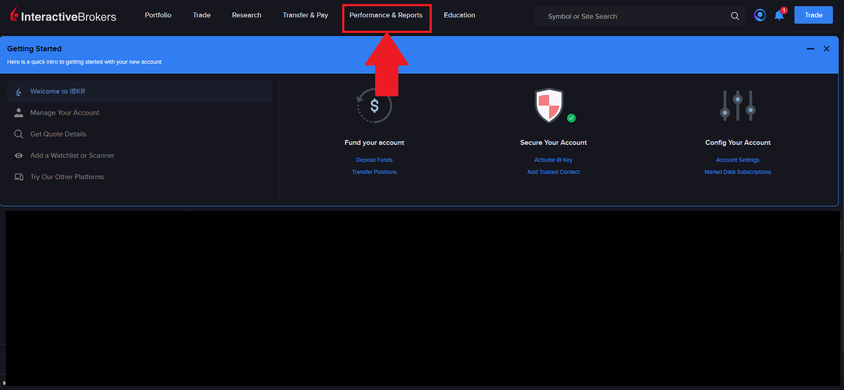The width and height of the screenshot is (844, 390).
Task: Open the Portfolio menu
Action: click(158, 15)
